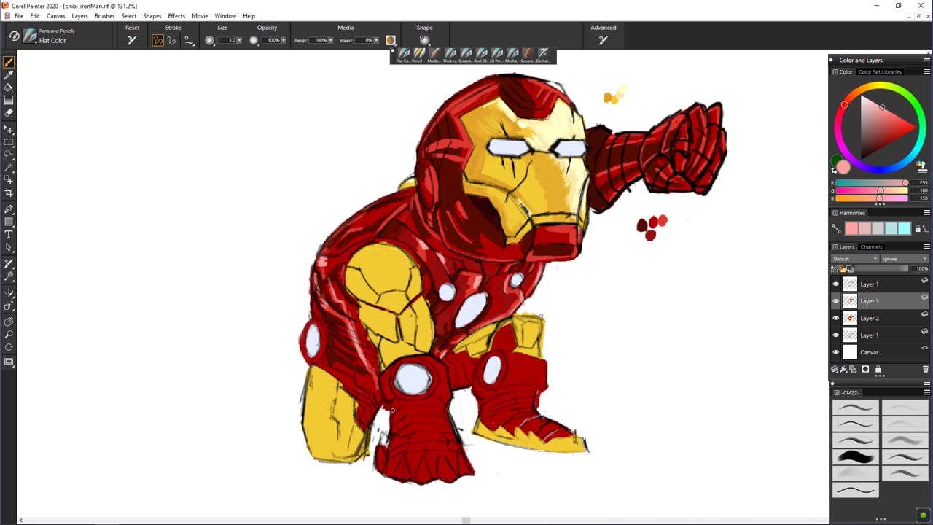Image resolution: width=933 pixels, height=525 pixels.
Task: Select the Shape Selection arrow tool
Action: (x=9, y=247)
